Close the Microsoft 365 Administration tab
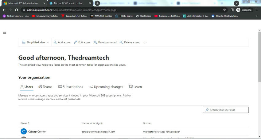The width and height of the screenshot is (261, 139). 44,3
